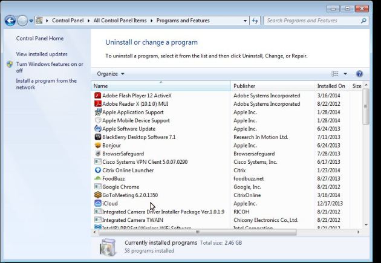The width and height of the screenshot is (381, 263).
Task: Click the BrowserSafeguard program name
Action: click(x=123, y=154)
